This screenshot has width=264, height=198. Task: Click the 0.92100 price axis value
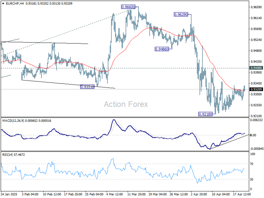pos(256,116)
